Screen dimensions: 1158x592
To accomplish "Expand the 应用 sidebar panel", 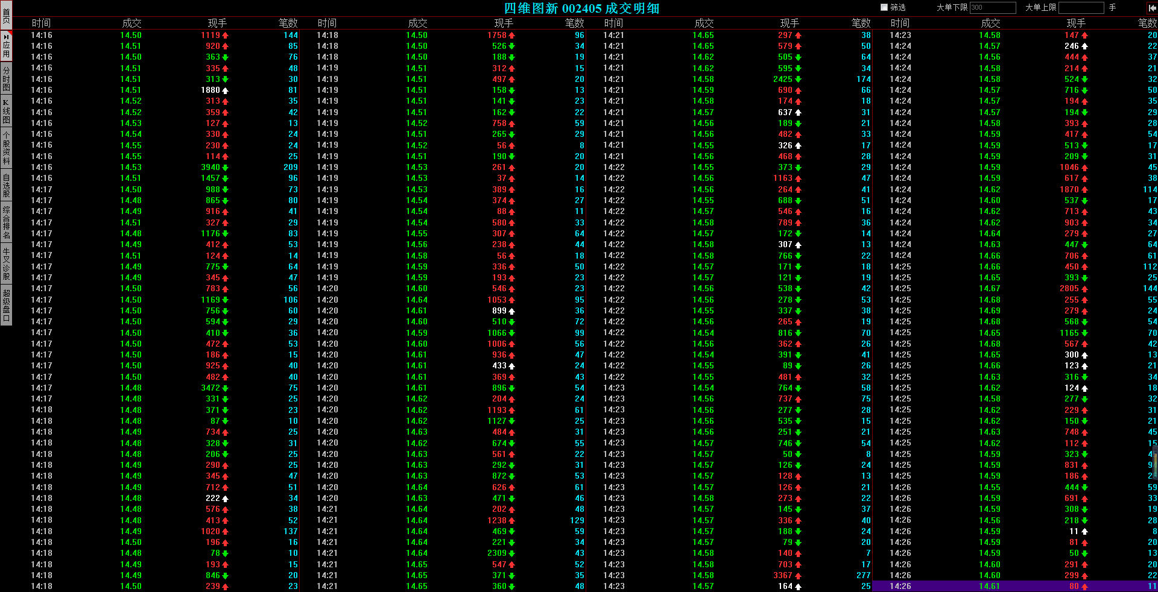I will click(x=6, y=46).
